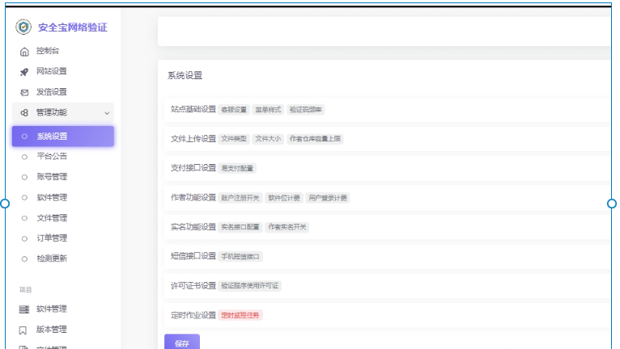Viewport: 620px width, 349px height.
Task: Click the bookmark icon beside 版本管理
Action: click(24, 330)
